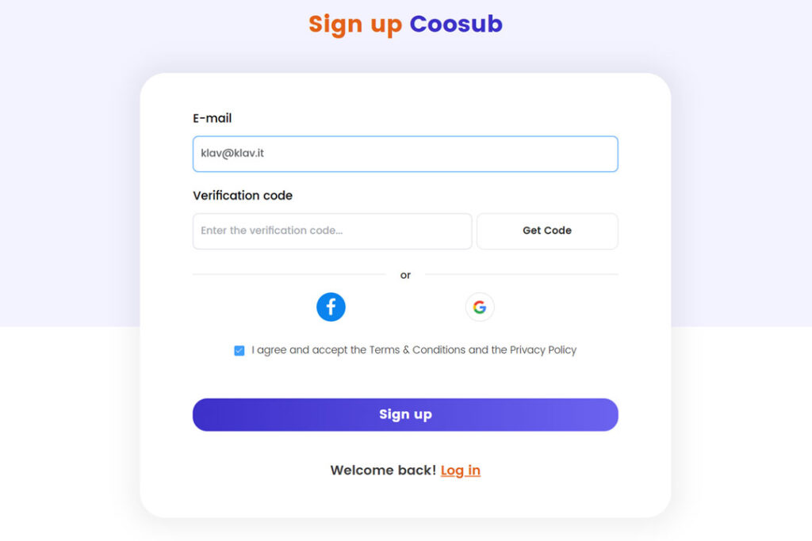Image resolution: width=812 pixels, height=541 pixels.
Task: Continue with the Google icon
Action: 480,307
